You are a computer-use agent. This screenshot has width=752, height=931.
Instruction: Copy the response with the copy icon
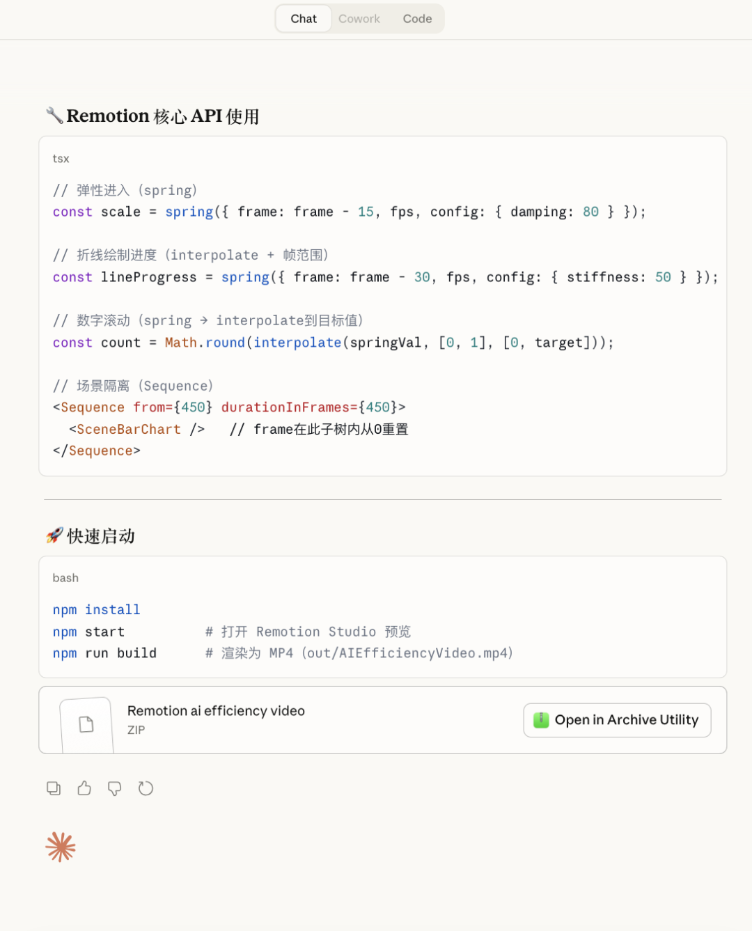pos(54,788)
